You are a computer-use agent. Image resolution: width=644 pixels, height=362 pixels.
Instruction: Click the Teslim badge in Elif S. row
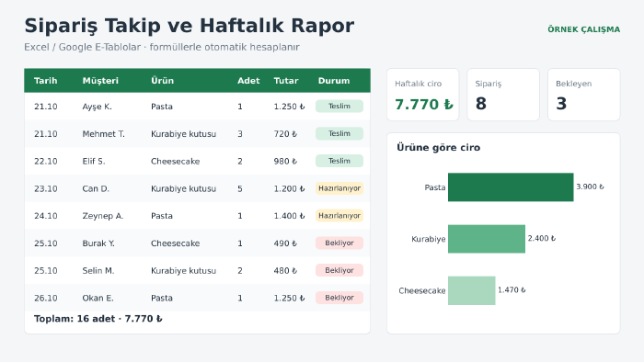click(x=339, y=161)
